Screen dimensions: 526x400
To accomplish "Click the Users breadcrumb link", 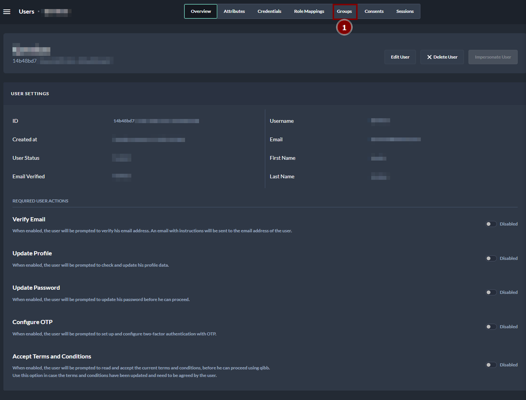I will [26, 12].
